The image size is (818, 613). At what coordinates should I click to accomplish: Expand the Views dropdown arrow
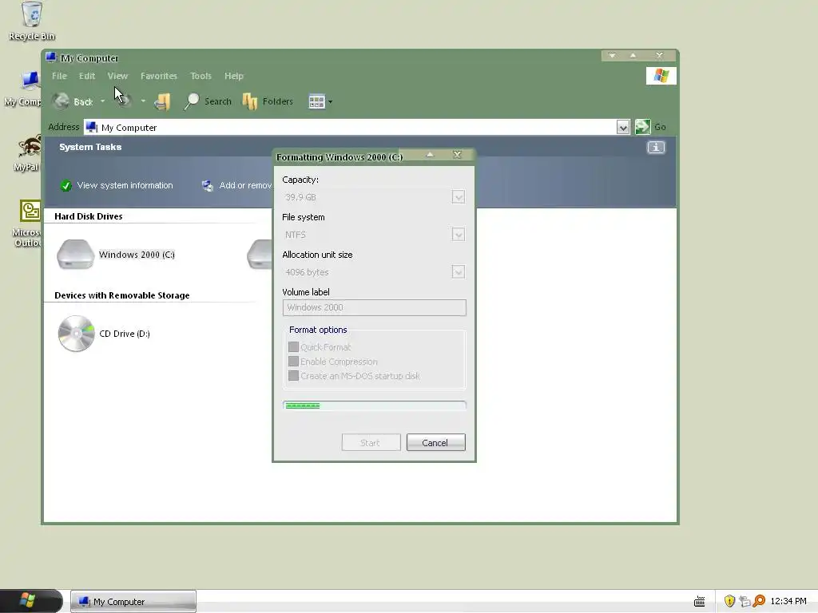[330, 101]
